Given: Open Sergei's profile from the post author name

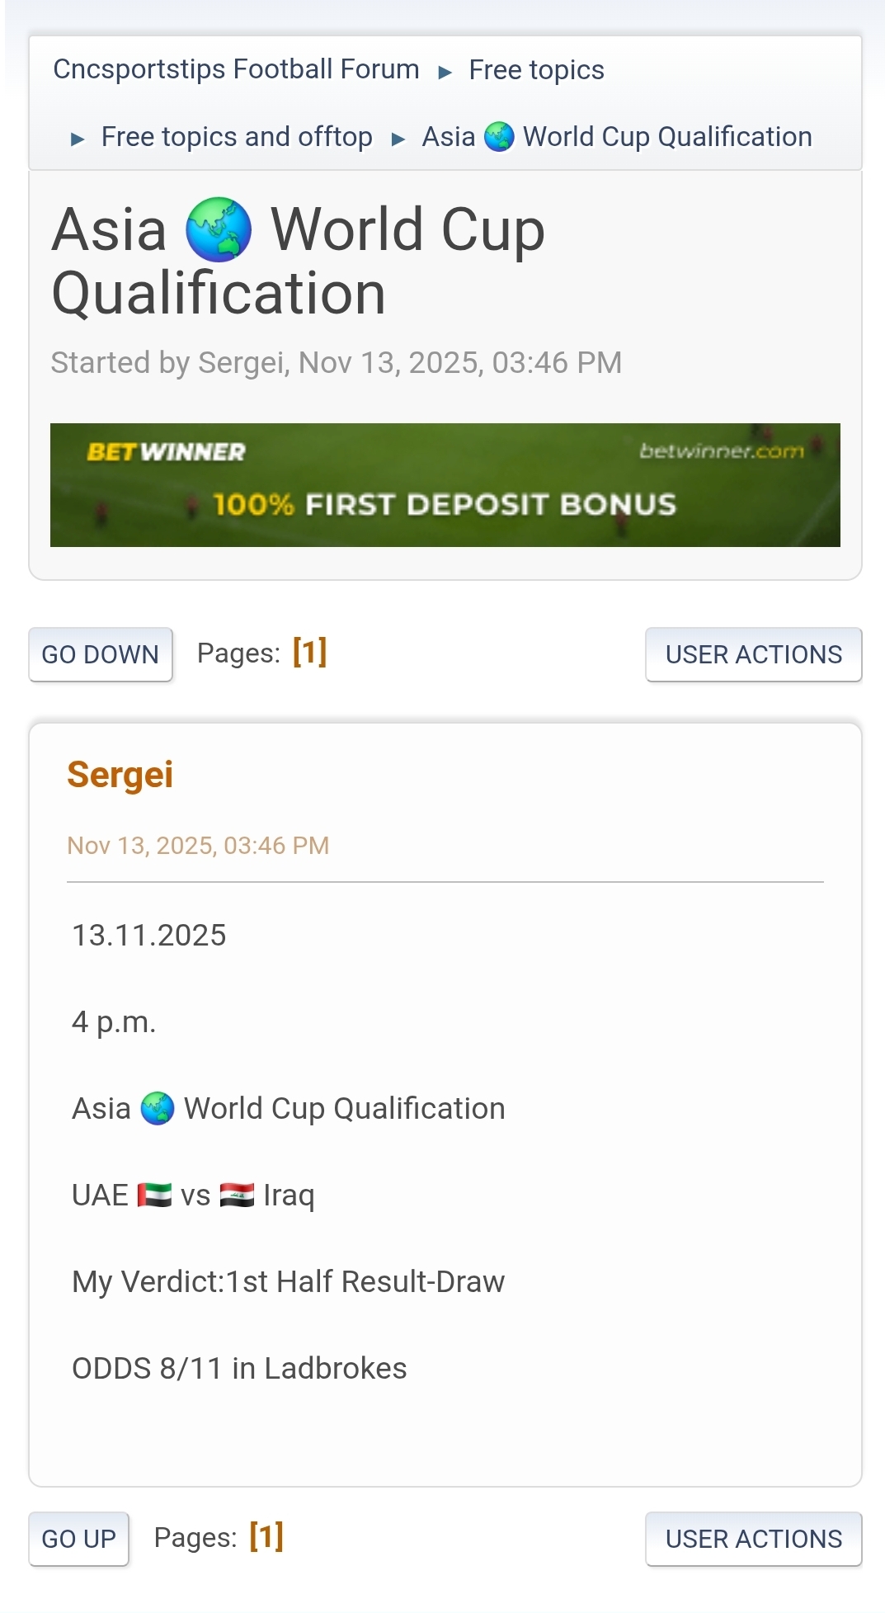Looking at the screenshot, I should pyautogui.click(x=120, y=775).
